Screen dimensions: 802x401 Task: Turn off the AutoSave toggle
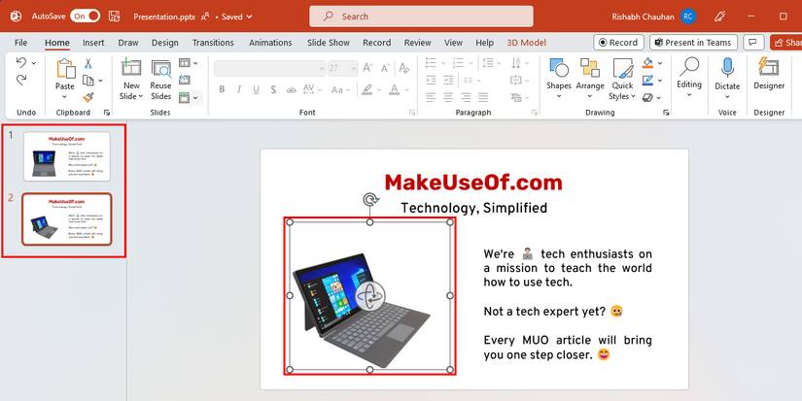85,17
